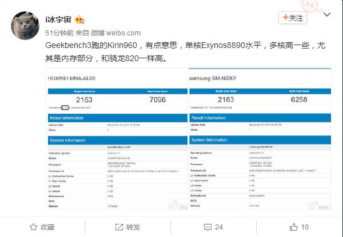Click Huawei 'System Information' header
Screen dimensions: 343x237
point(118,140)
